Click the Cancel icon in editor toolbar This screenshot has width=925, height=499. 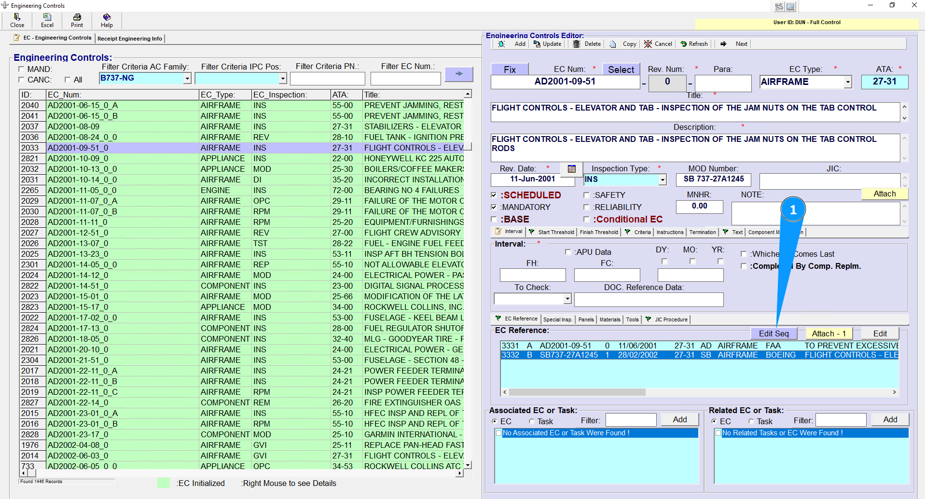pos(648,44)
